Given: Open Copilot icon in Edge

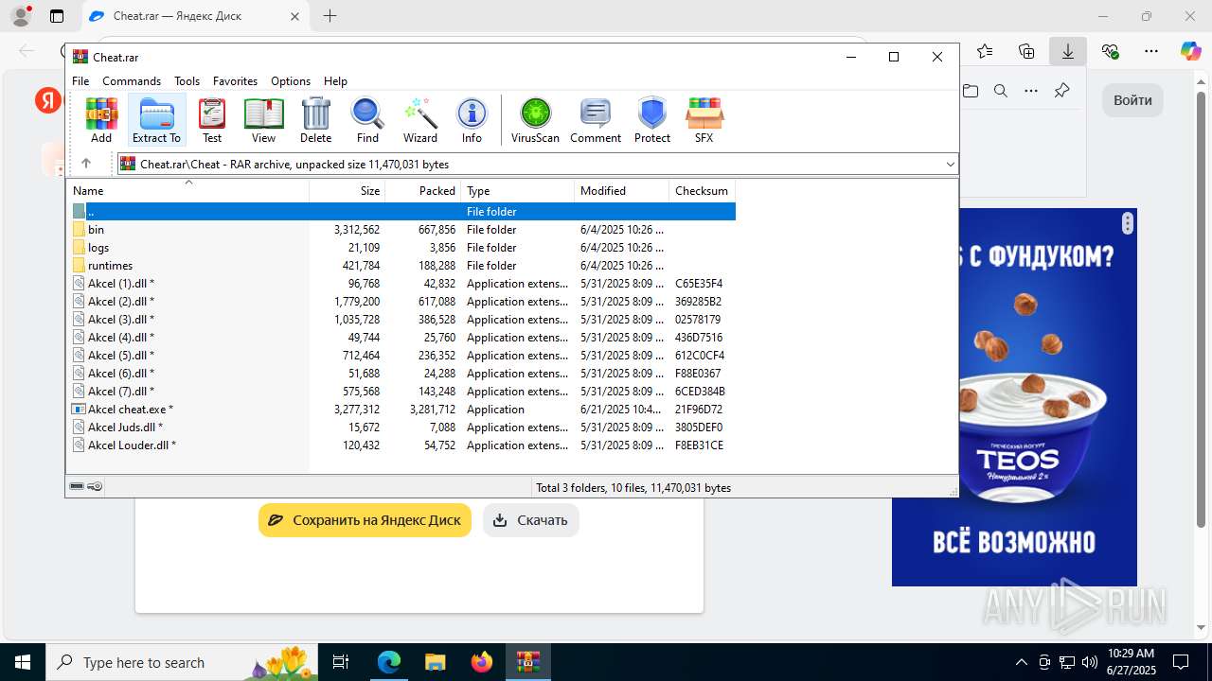Looking at the screenshot, I should (x=1190, y=51).
